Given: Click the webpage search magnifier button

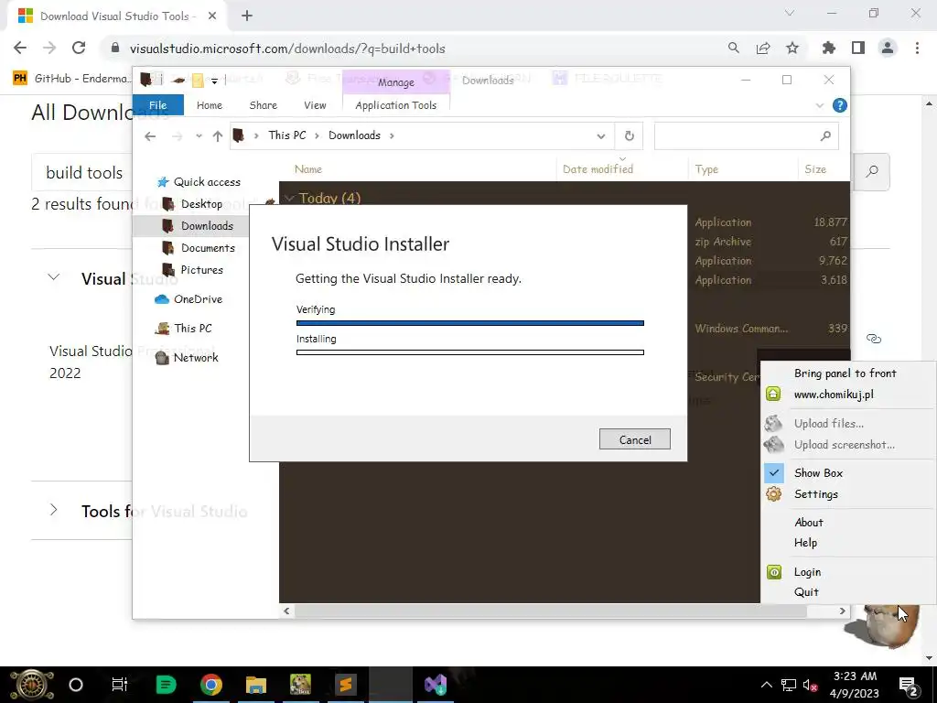Looking at the screenshot, I should (872, 171).
